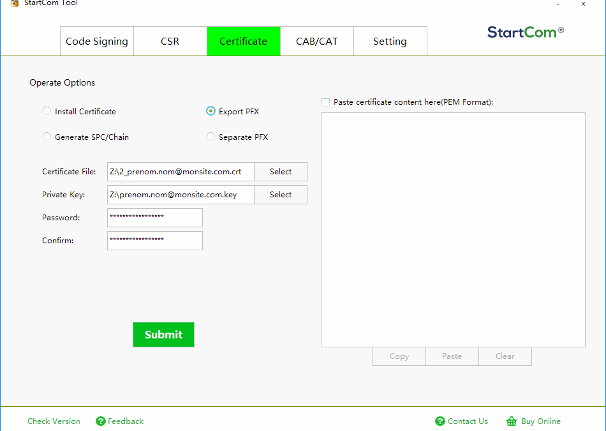Select the Certificate tab
This screenshot has width=606, height=431.
[244, 41]
